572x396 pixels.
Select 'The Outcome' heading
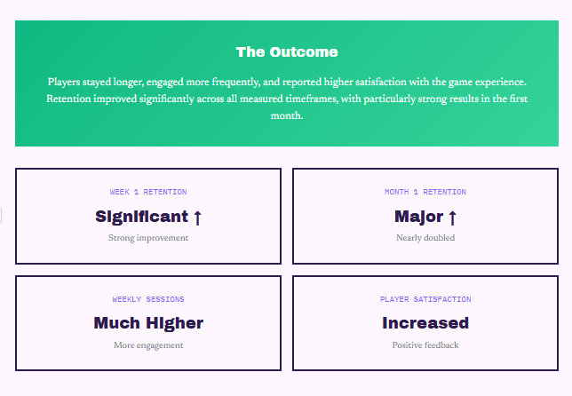tap(286, 52)
